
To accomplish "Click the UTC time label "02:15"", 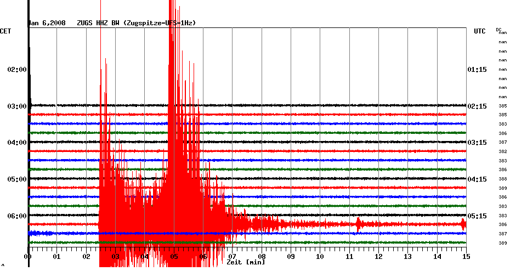I will [477, 106].
